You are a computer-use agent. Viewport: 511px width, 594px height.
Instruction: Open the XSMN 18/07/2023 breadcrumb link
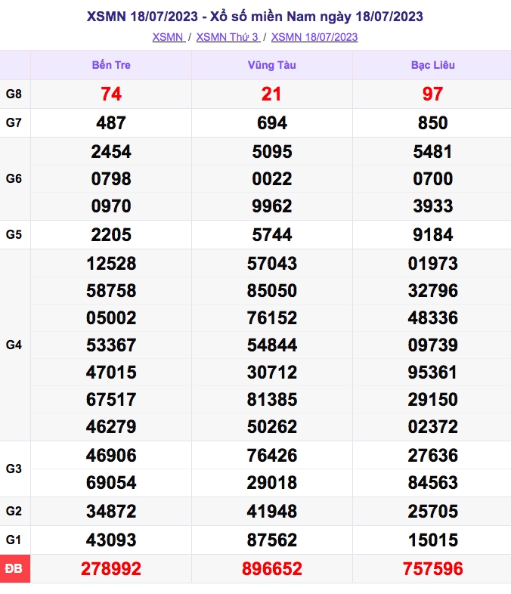[314, 37]
